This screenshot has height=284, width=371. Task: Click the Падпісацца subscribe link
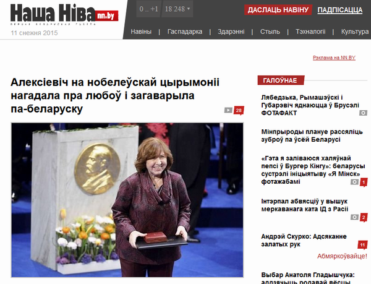pos(339,11)
